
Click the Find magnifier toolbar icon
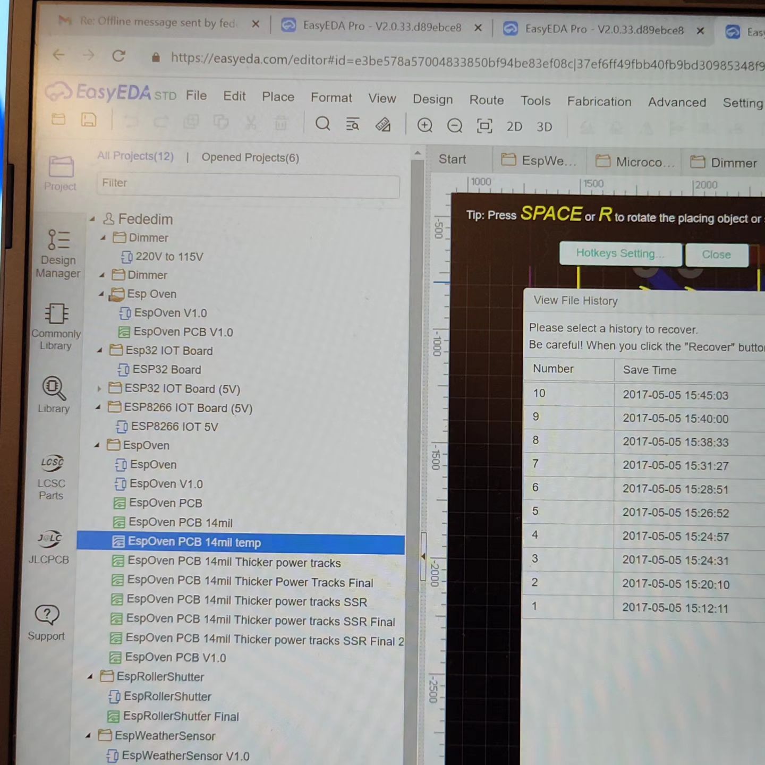(x=322, y=124)
